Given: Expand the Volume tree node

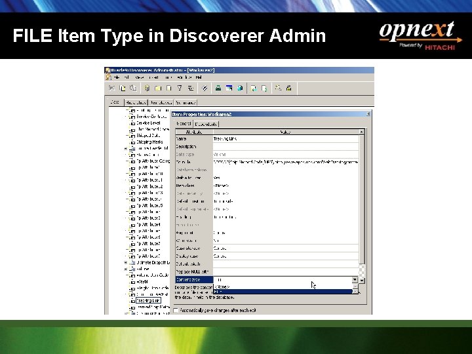Looking at the screenshot, I should 126,269.
